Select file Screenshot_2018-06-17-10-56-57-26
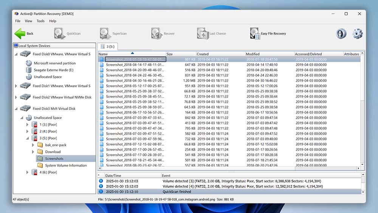The image size is (378, 213). (x=135, y=112)
